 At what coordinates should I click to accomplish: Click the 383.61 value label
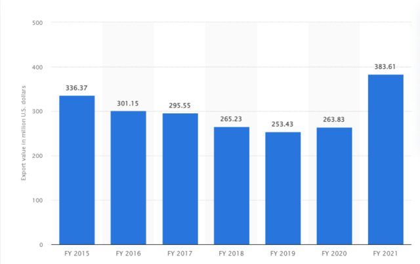coord(385,67)
